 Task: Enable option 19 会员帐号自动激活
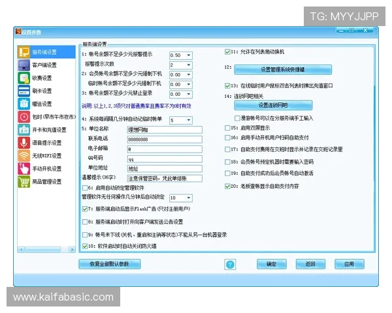(x=227, y=173)
